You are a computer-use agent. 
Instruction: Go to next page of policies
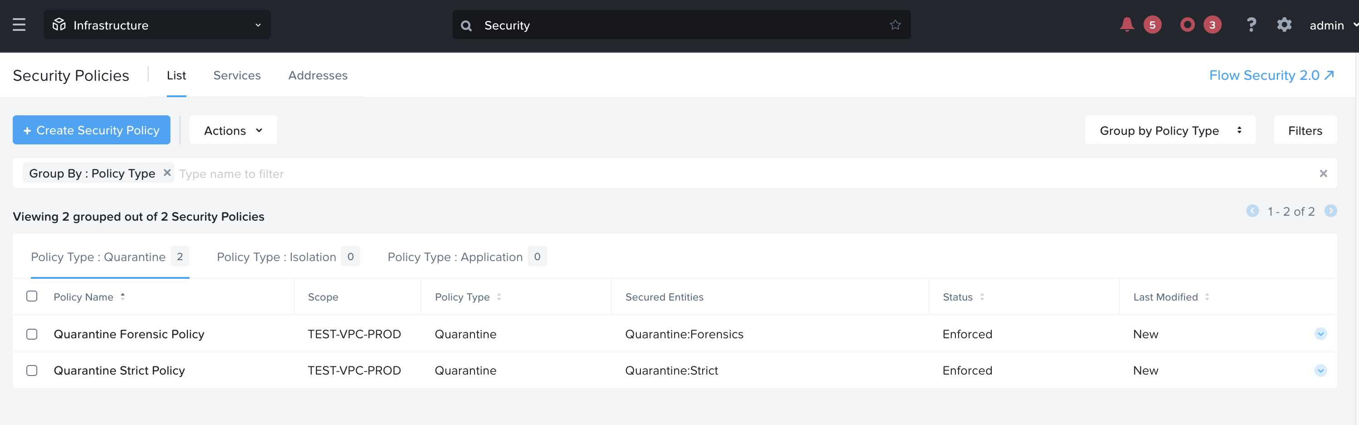[x=1330, y=211]
